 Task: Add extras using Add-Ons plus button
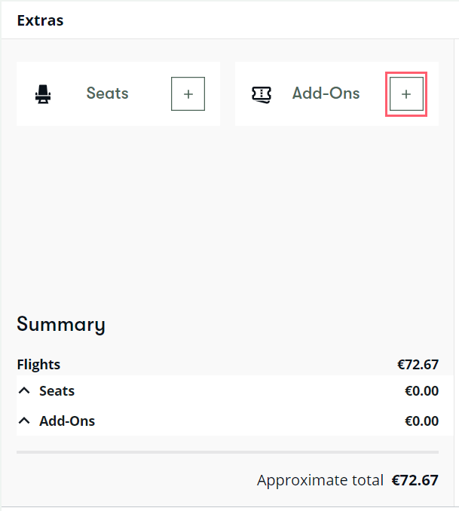[x=406, y=94]
